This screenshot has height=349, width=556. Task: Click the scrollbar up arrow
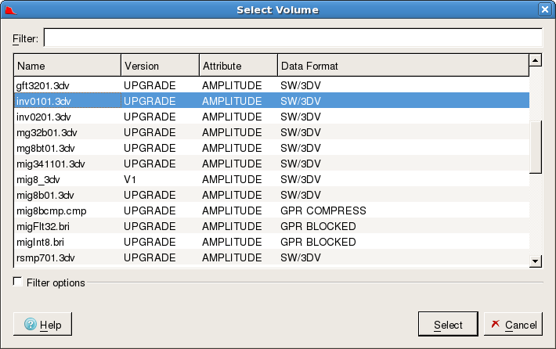(535, 60)
